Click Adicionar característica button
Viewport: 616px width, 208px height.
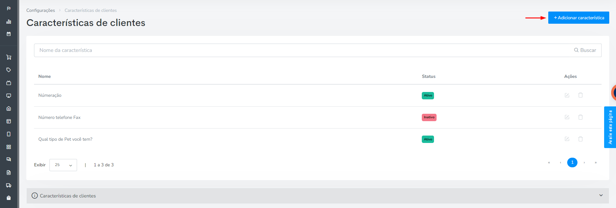point(578,18)
